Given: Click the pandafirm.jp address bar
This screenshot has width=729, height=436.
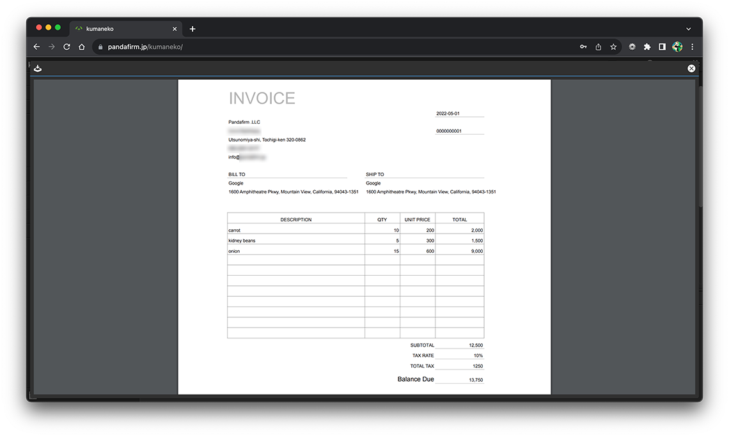Looking at the screenshot, I should [320, 47].
